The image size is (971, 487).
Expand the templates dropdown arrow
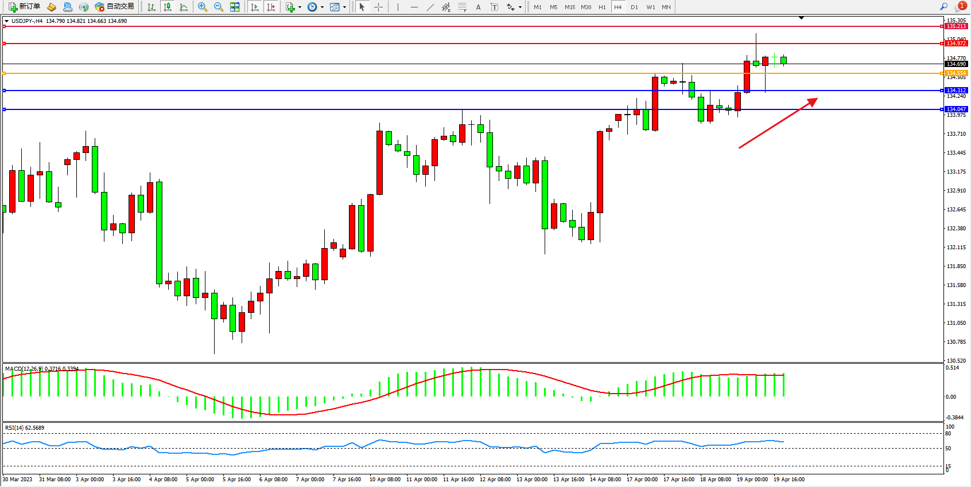344,7
